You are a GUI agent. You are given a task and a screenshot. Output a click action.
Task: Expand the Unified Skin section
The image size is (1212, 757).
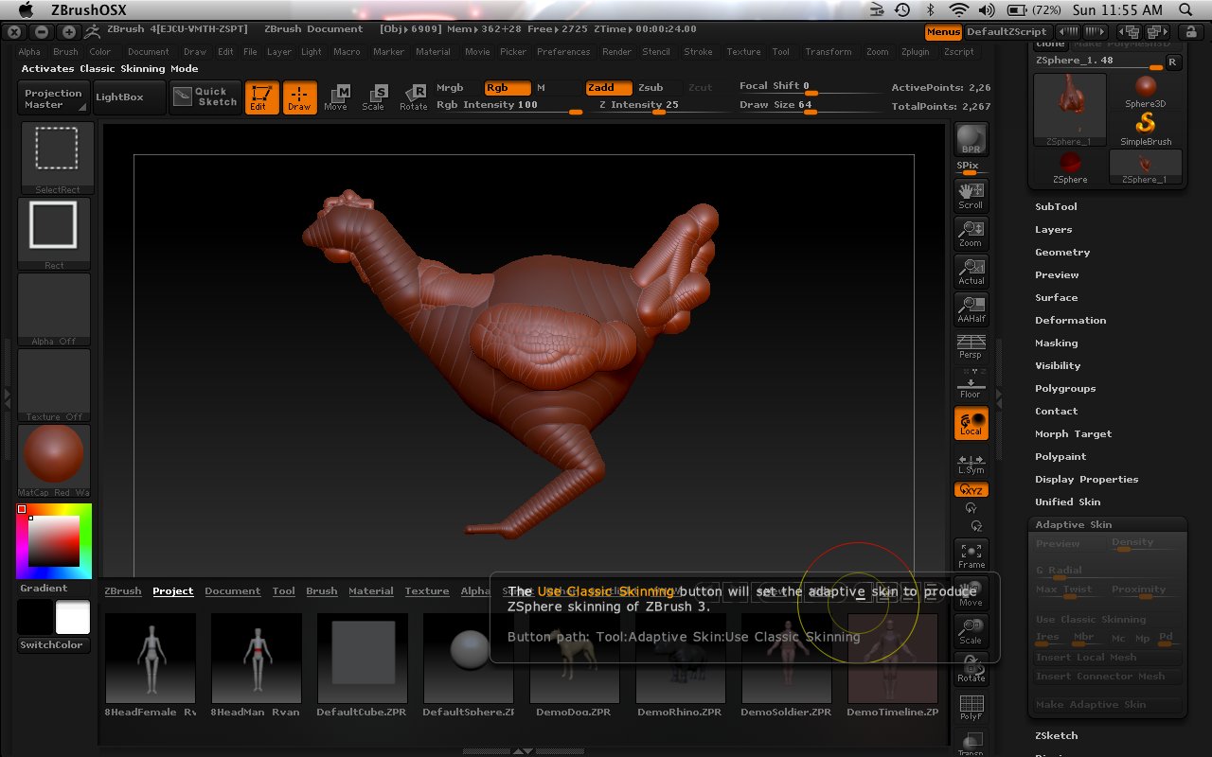coord(1068,502)
